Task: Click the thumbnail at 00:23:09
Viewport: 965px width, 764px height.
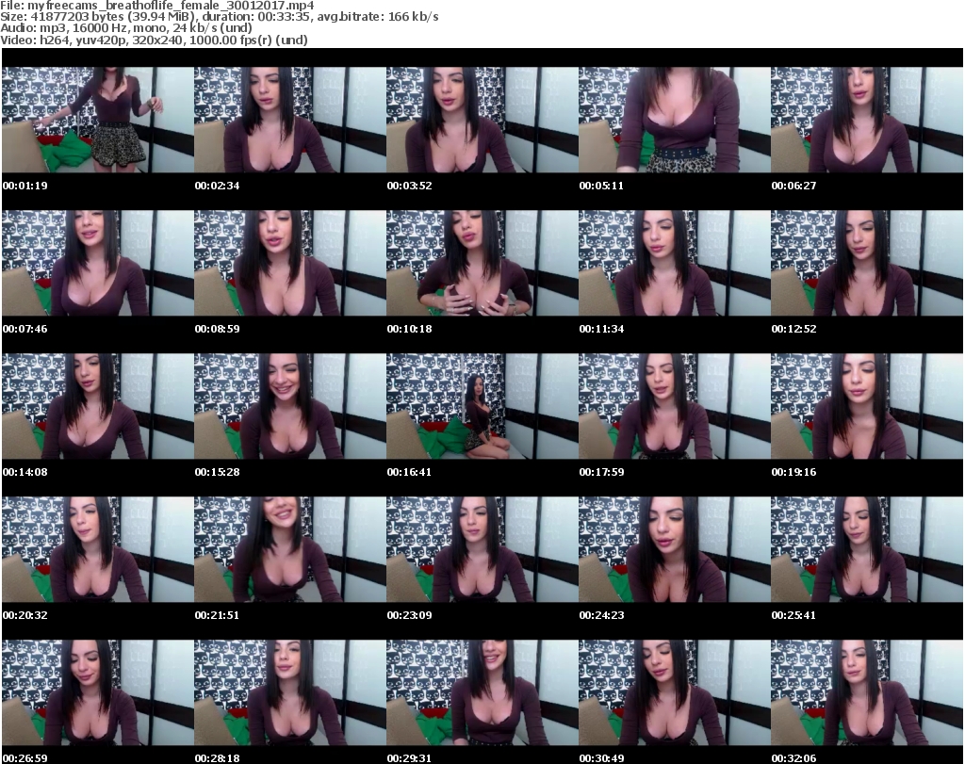Action: pos(482,550)
